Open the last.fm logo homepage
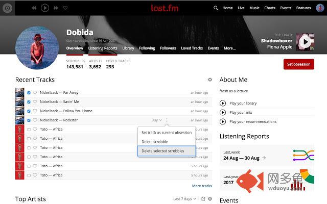Viewport: 327px width, 204px height. (165, 8)
